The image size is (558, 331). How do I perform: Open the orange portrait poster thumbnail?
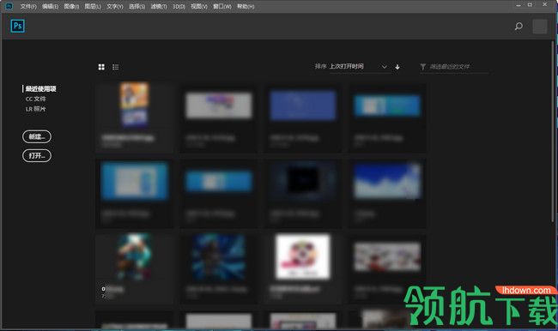coord(134,105)
